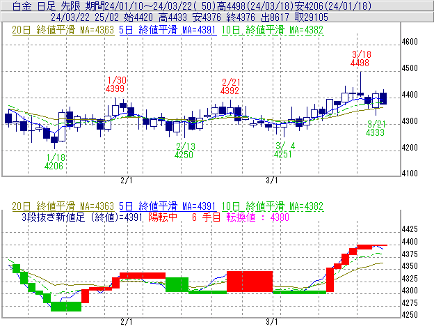This screenshot has width=434, height=331.
Task: Click the 4425 axis label on lower chart
Action: [x=410, y=229]
